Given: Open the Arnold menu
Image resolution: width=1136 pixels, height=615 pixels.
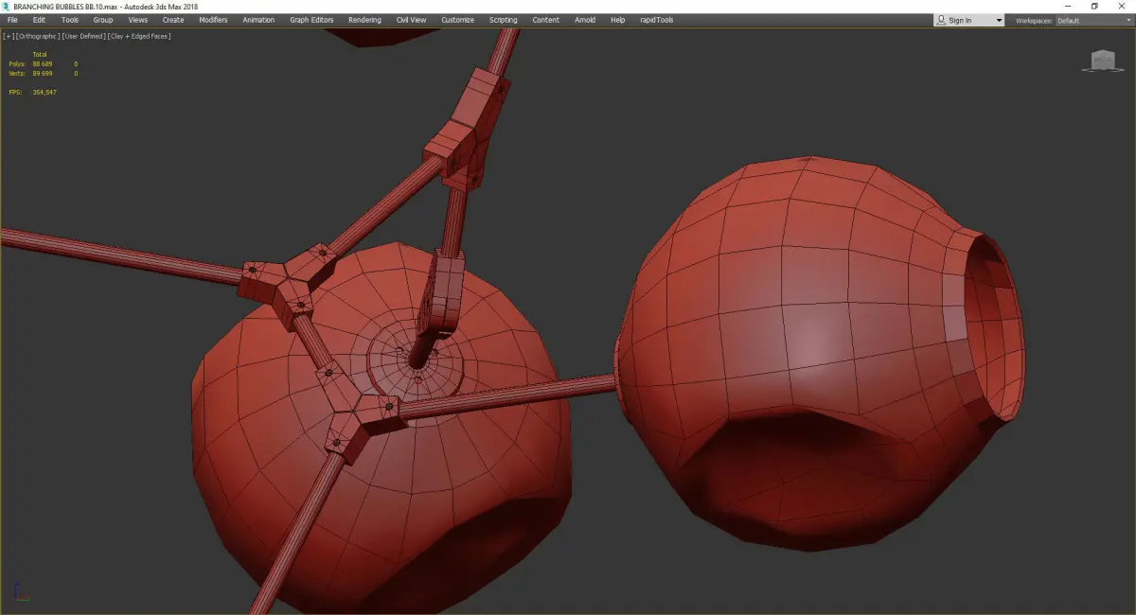Looking at the screenshot, I should coord(586,20).
